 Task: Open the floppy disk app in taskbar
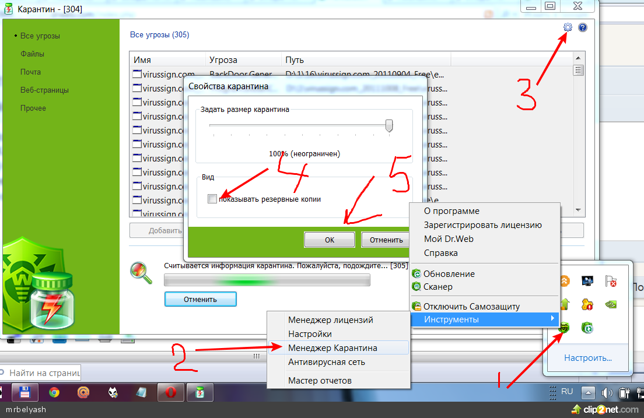24,392
